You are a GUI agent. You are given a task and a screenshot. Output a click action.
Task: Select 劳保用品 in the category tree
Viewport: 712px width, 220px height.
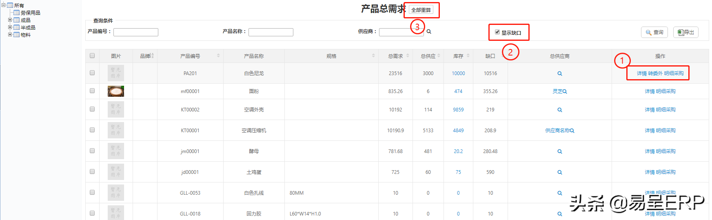point(30,13)
